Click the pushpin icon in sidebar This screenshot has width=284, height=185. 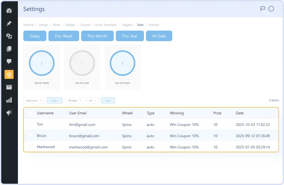[x=9, y=23]
